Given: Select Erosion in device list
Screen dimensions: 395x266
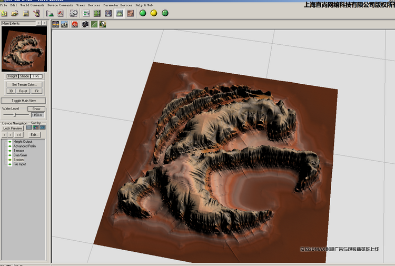Looking at the screenshot, I should (18, 160).
